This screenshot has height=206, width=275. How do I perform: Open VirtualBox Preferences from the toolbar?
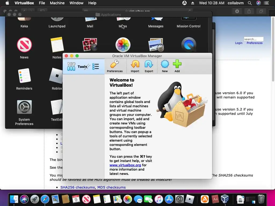click(x=115, y=66)
